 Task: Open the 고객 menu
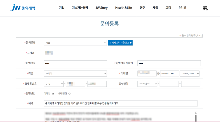coord(168,8)
